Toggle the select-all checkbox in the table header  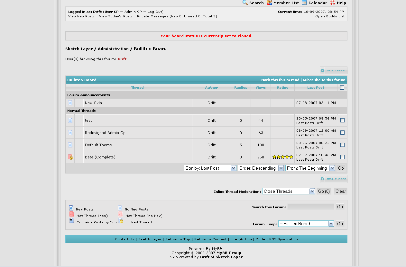[x=342, y=88]
